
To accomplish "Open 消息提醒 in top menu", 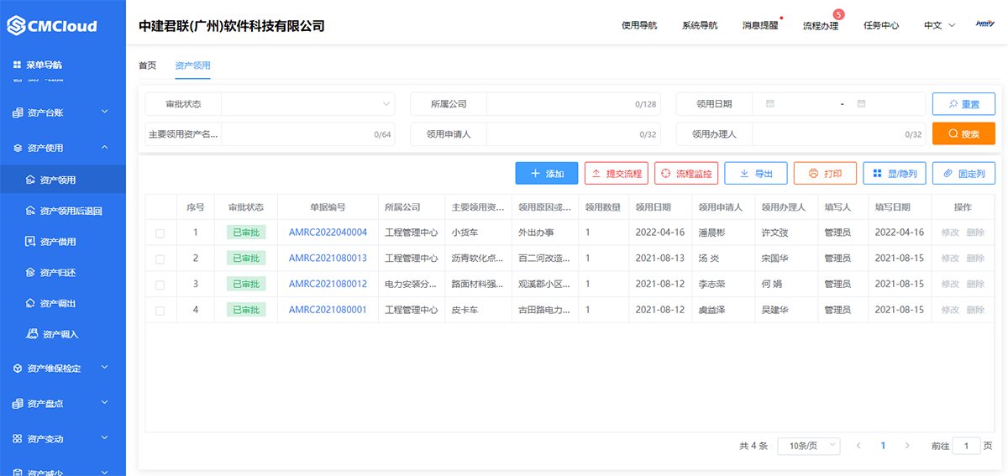I will pos(760,25).
